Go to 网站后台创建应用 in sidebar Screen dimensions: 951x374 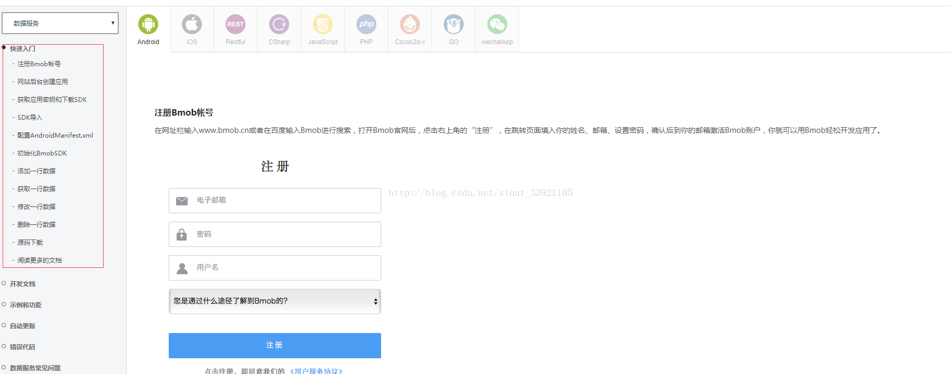[x=43, y=82]
